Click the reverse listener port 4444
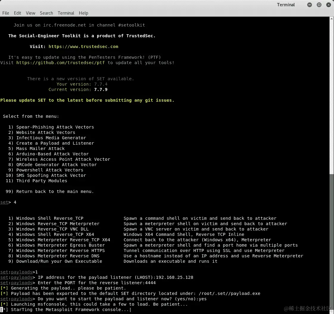The image size is (334, 314). click(x=150, y=283)
